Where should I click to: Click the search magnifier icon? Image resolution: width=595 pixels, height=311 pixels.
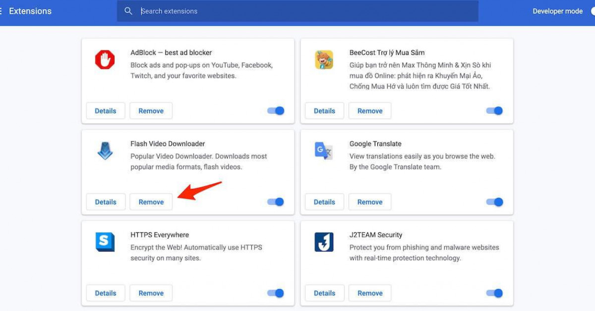128,11
